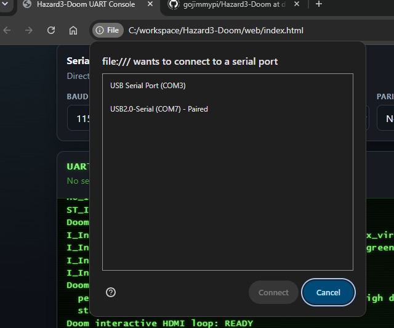Screen dimensions: 394x328
Task: Switch to gojimmypi/Hazard3-Doom GitHub tab
Action: tap(234, 4)
